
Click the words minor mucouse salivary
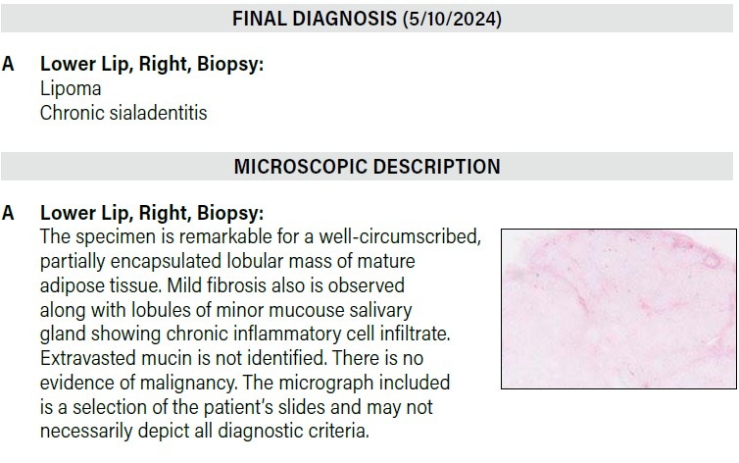tap(344, 309)
